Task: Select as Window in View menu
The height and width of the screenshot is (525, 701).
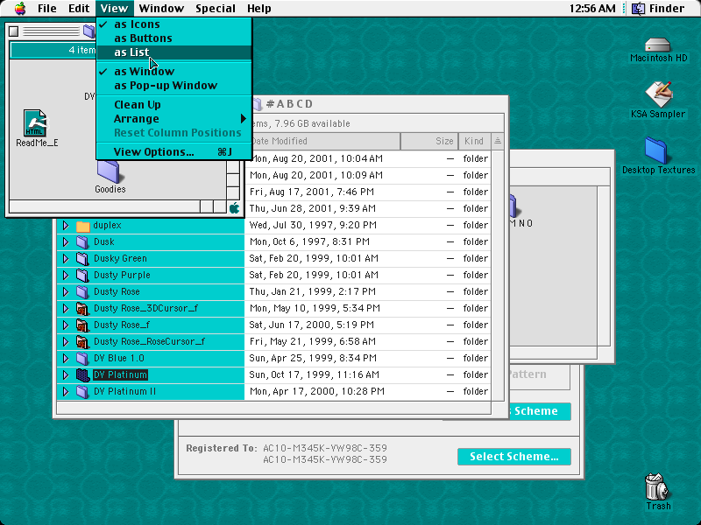Action: [174, 72]
